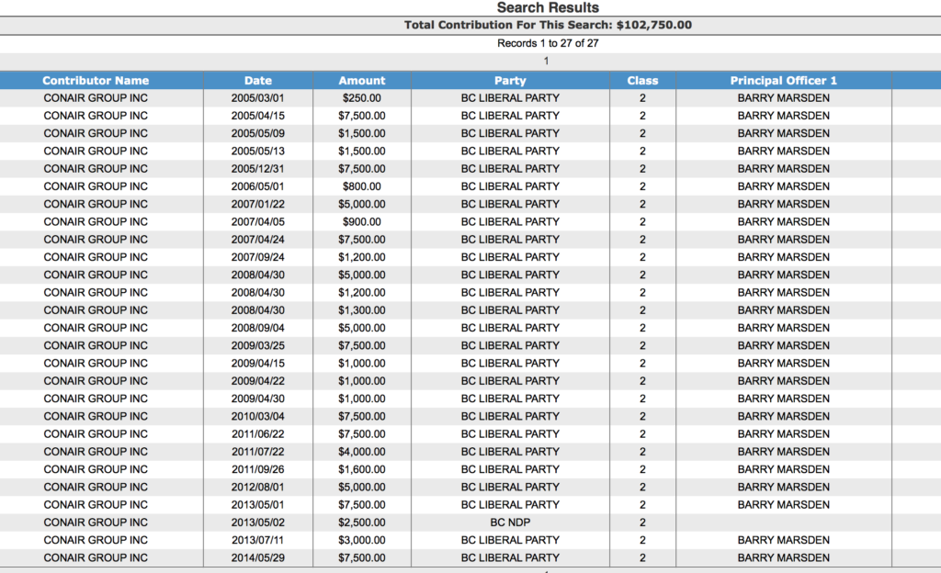
Task: Select the $800.00 amount cell
Action: pos(362,186)
